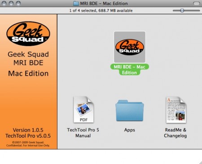Select the TechTool Pro 5 Manual PDF icon
202x164 pixels.
83,110
